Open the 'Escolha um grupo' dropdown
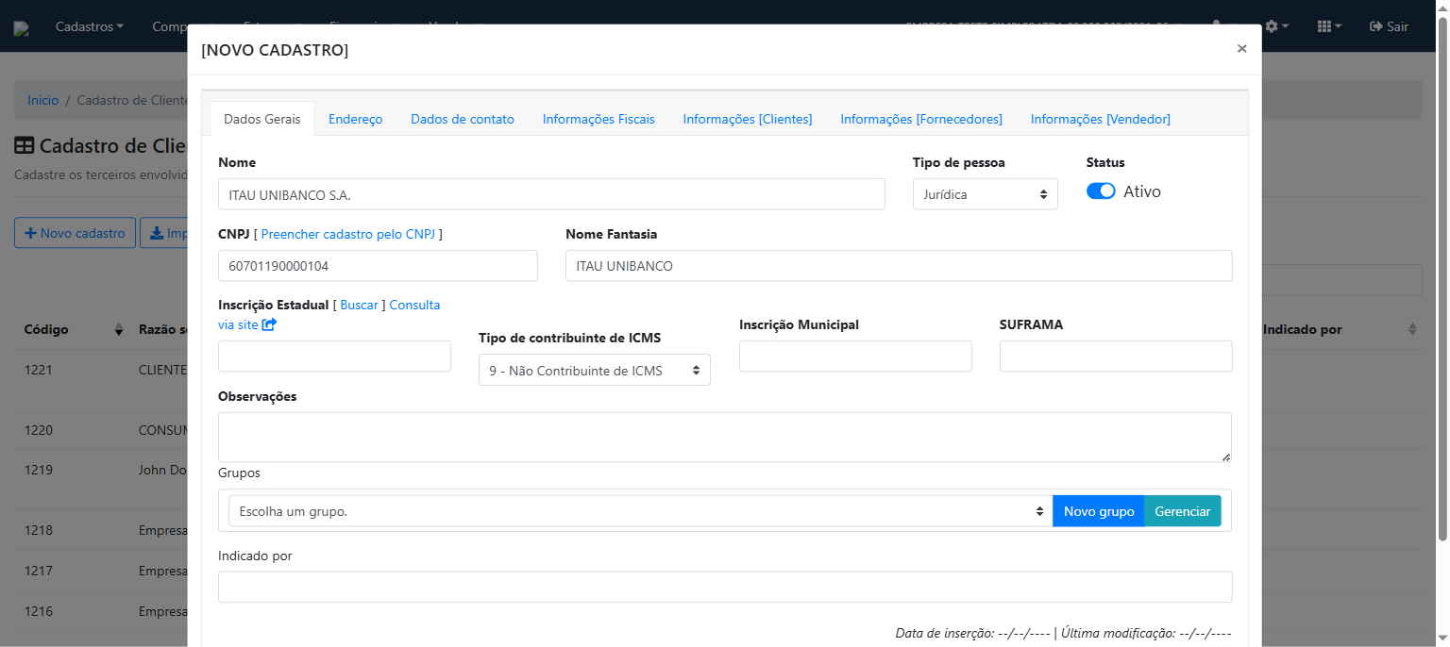1450x647 pixels. [x=640, y=511]
